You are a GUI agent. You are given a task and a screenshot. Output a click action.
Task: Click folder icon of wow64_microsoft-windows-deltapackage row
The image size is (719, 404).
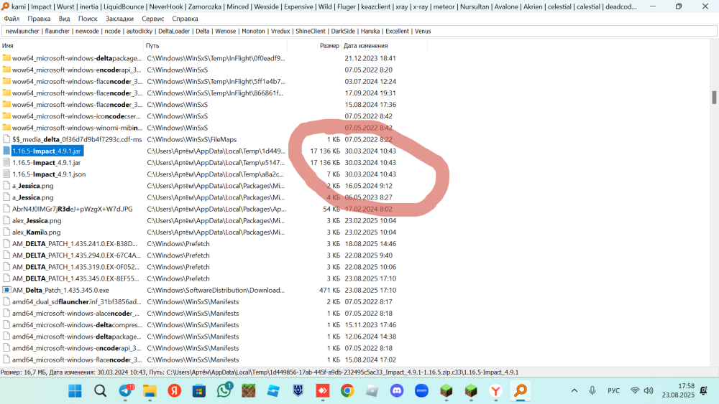click(x=6, y=58)
